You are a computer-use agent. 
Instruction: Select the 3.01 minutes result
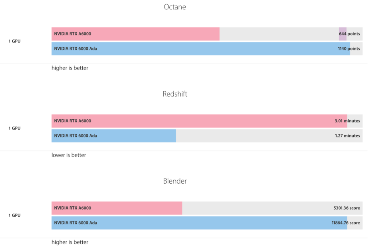tap(347, 121)
